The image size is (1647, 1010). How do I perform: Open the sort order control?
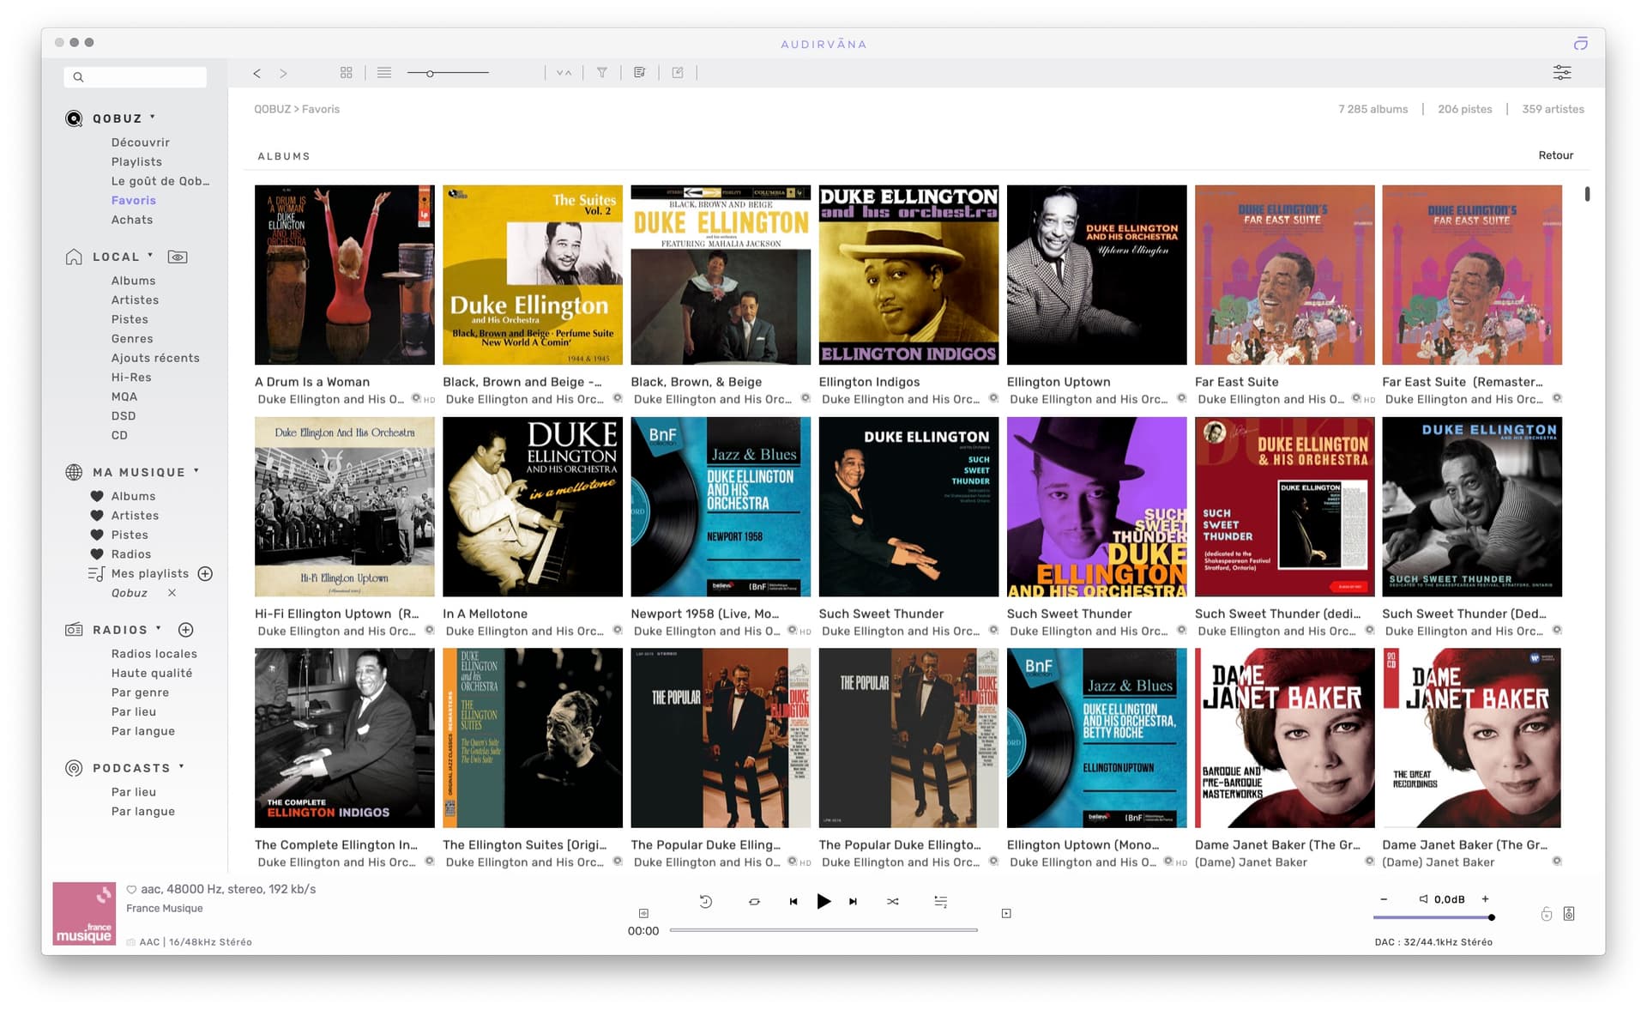point(564,73)
